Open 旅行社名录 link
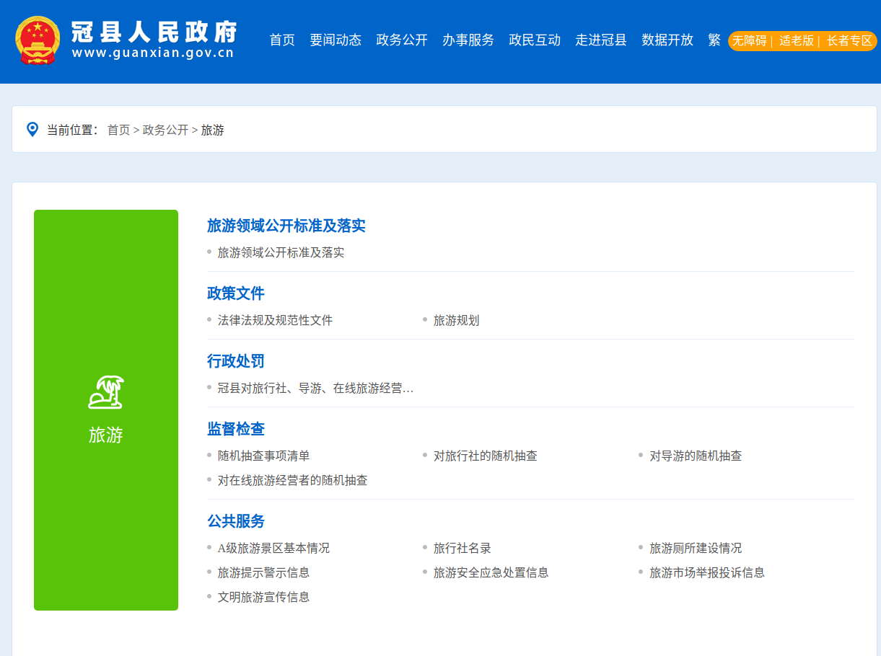Viewport: 881px width, 656px height. (x=462, y=549)
